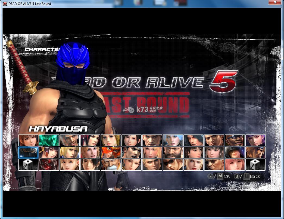Select the short-haired frowning man in the top row
The image size is (284, 219).
click(214, 140)
